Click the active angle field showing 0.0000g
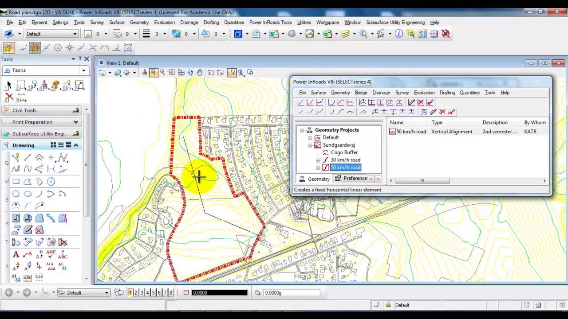 pyautogui.click(x=291, y=292)
